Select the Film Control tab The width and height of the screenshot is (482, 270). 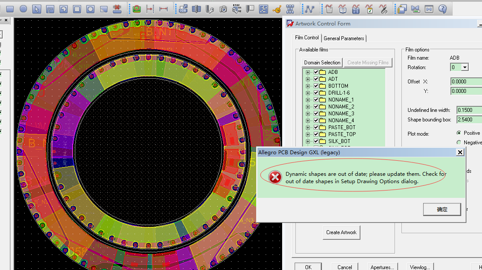[307, 38]
